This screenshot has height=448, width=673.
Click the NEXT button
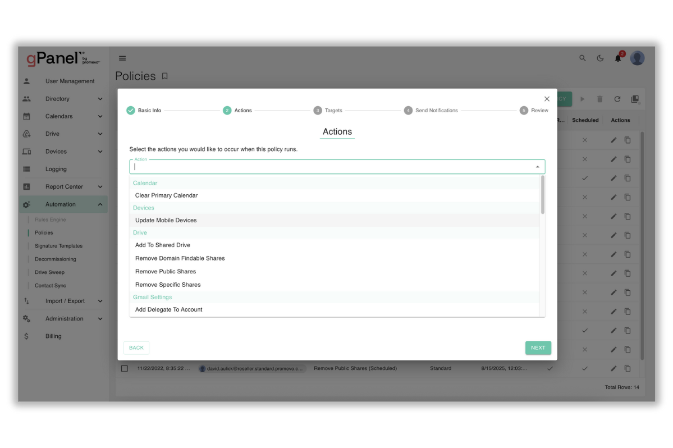[x=538, y=348]
